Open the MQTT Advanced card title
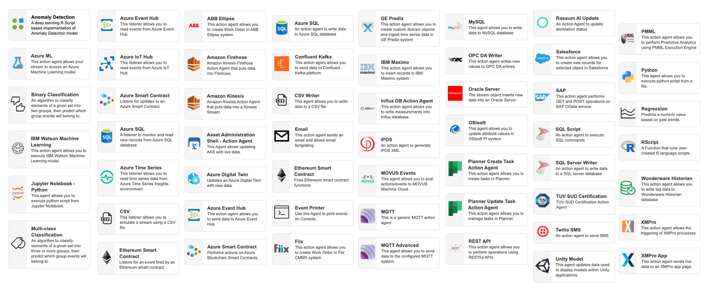The height and width of the screenshot is (291, 708). [399, 245]
